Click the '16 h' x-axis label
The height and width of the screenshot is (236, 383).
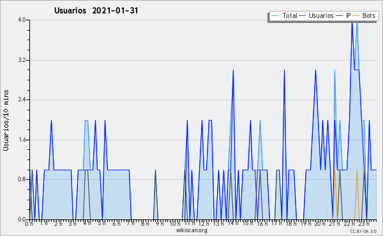(262, 223)
